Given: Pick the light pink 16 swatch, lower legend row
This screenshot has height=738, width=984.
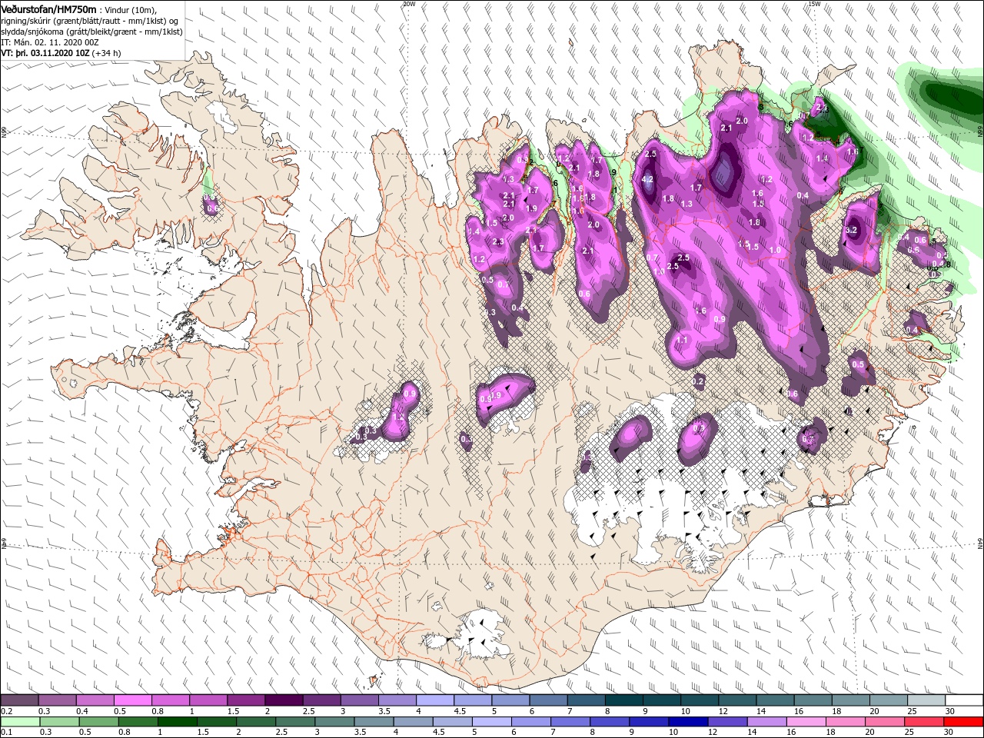Looking at the screenshot, I should [x=806, y=721].
